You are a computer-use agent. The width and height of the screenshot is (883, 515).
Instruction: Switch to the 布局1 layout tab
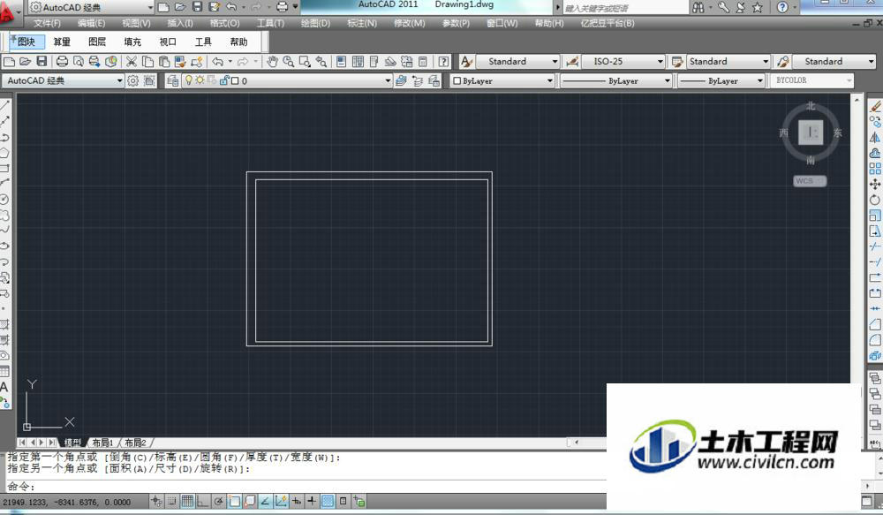pyautogui.click(x=102, y=443)
